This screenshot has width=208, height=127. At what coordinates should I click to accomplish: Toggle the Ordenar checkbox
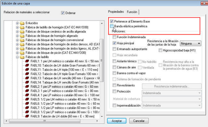[63, 13]
